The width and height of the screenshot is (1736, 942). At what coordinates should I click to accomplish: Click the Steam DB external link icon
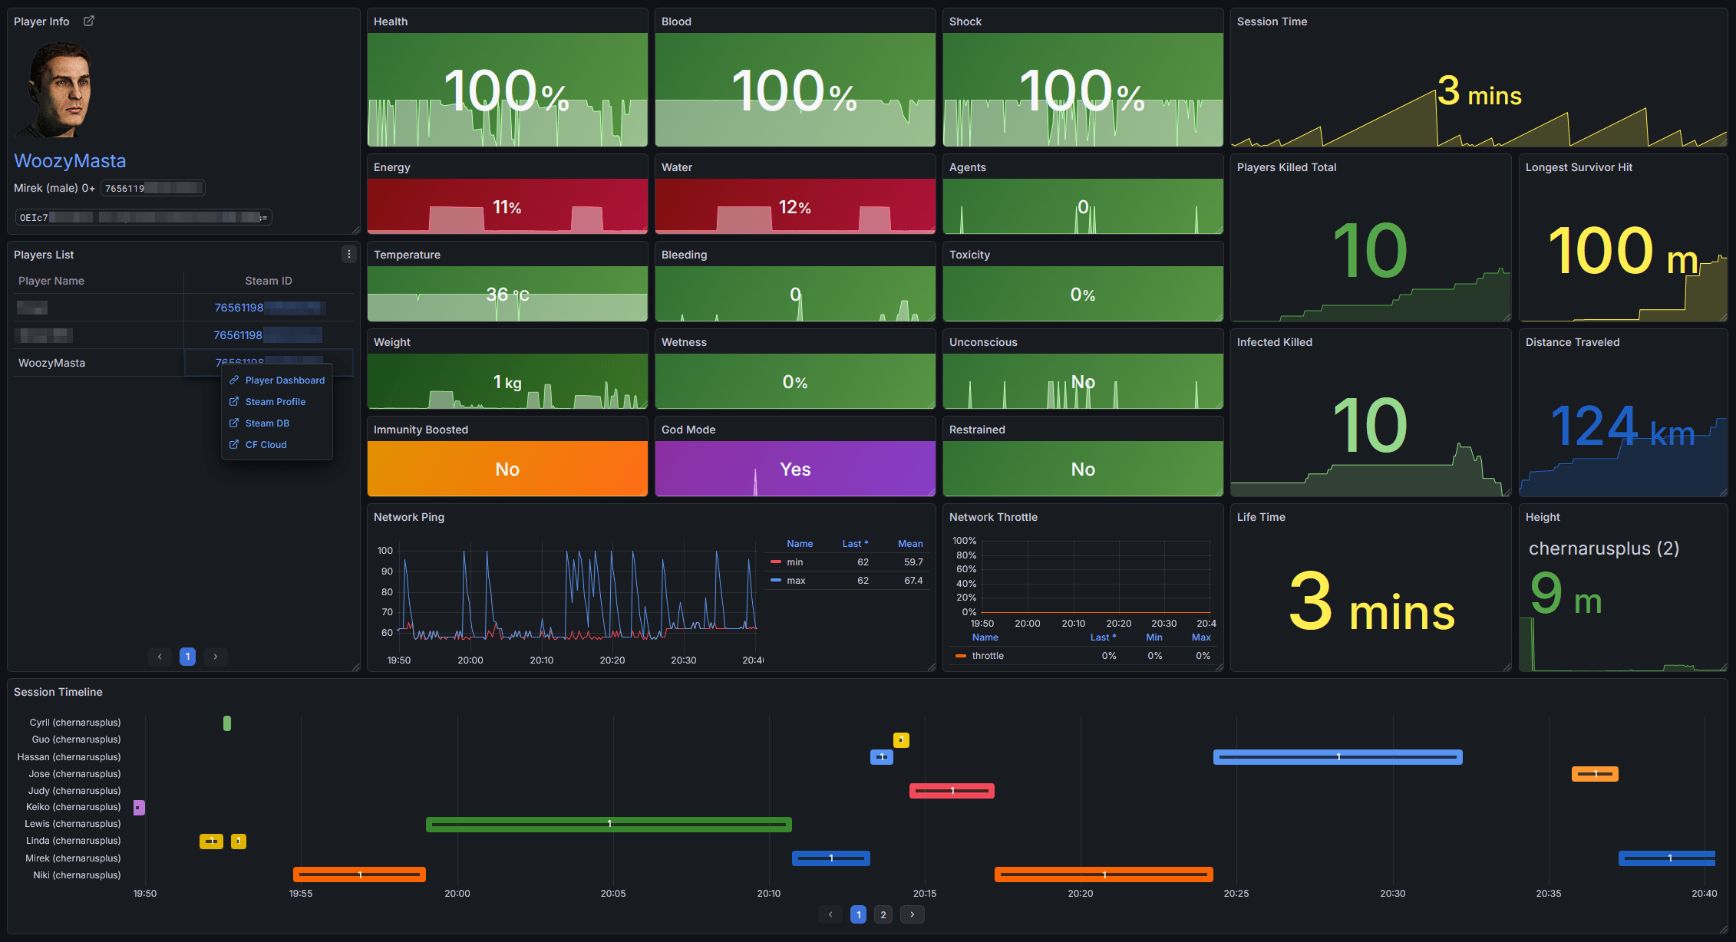pos(234,423)
